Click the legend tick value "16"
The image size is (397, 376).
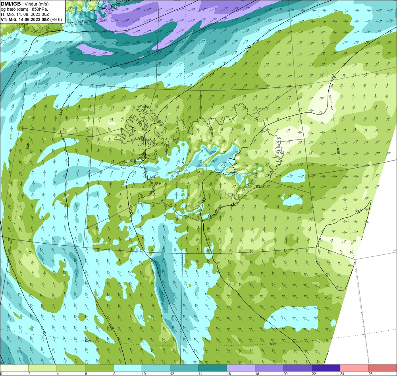click(229, 374)
